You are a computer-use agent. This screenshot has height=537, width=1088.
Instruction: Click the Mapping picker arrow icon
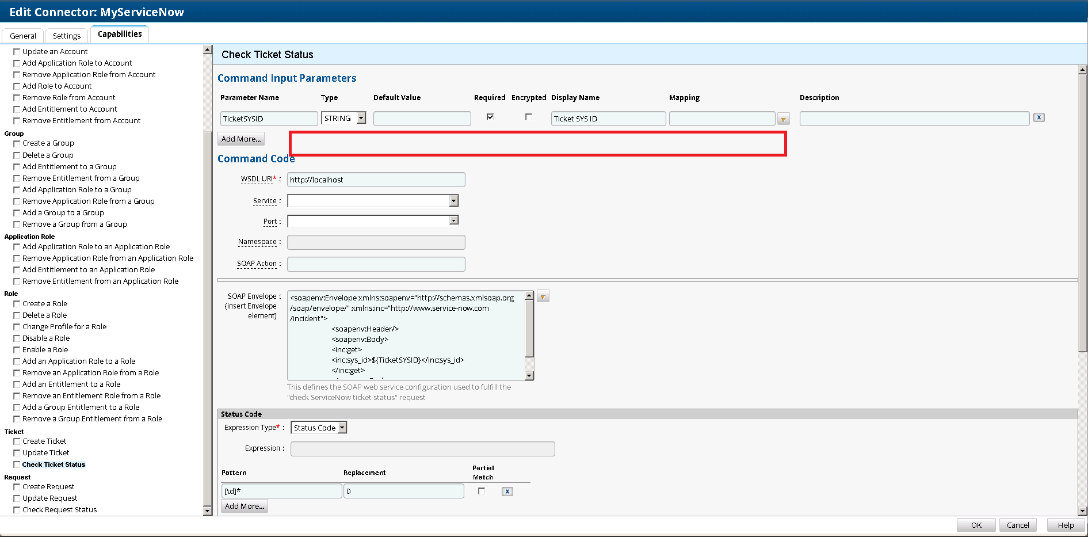tap(783, 119)
